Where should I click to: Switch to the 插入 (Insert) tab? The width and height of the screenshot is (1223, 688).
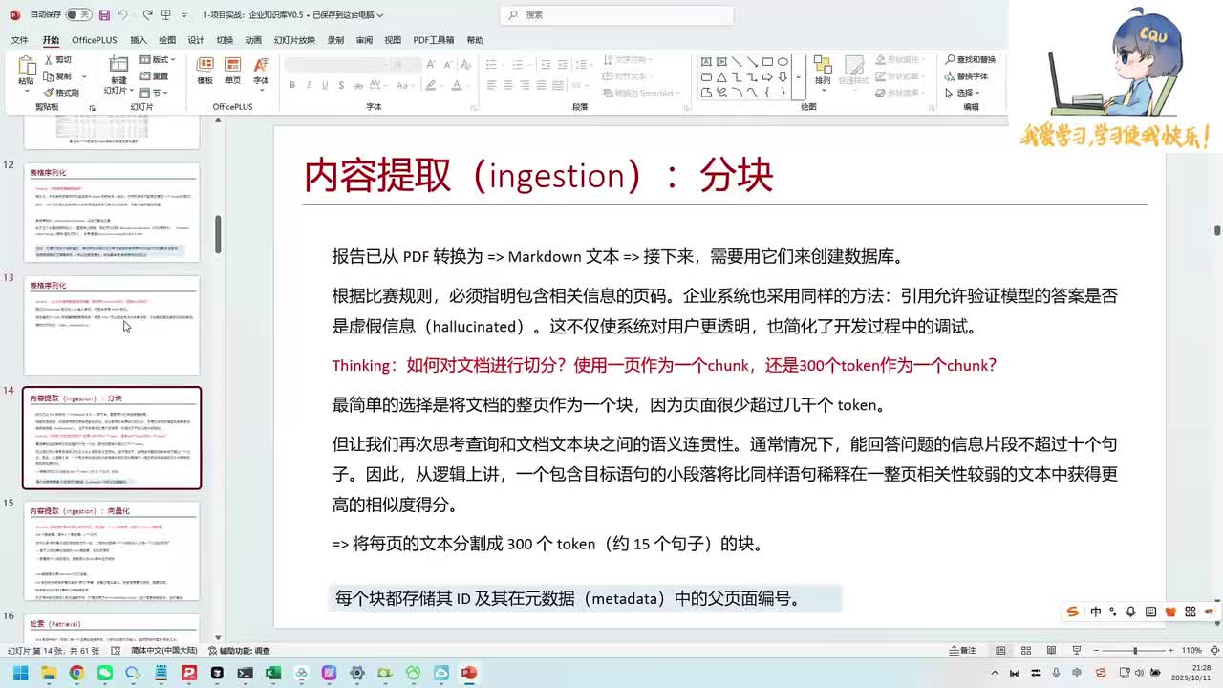click(x=139, y=40)
